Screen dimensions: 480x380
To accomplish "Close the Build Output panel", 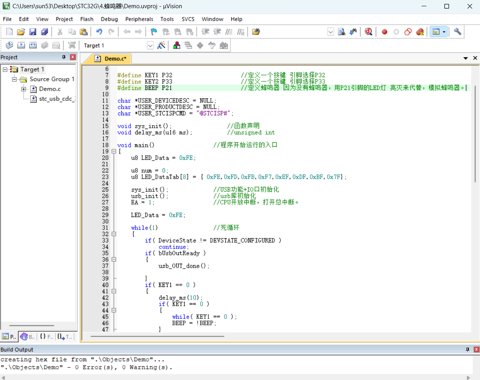I will [x=476, y=350].
